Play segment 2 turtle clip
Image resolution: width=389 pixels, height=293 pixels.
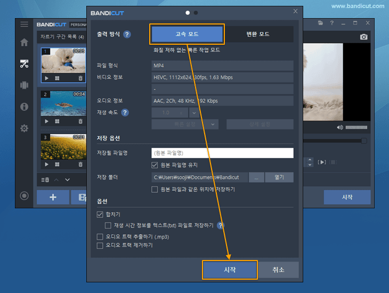tap(47, 121)
